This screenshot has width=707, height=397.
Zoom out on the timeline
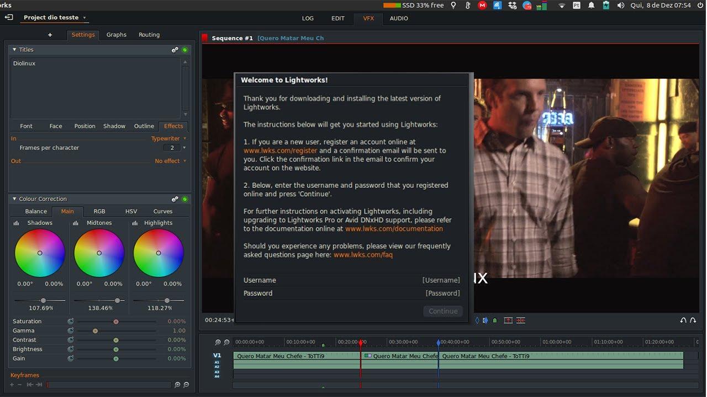(226, 342)
